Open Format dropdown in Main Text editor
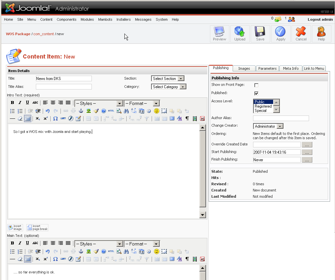The image size is (335, 280). 142,244
